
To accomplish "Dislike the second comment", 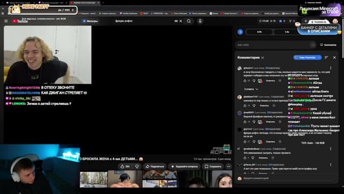I will (x=254, y=106).
